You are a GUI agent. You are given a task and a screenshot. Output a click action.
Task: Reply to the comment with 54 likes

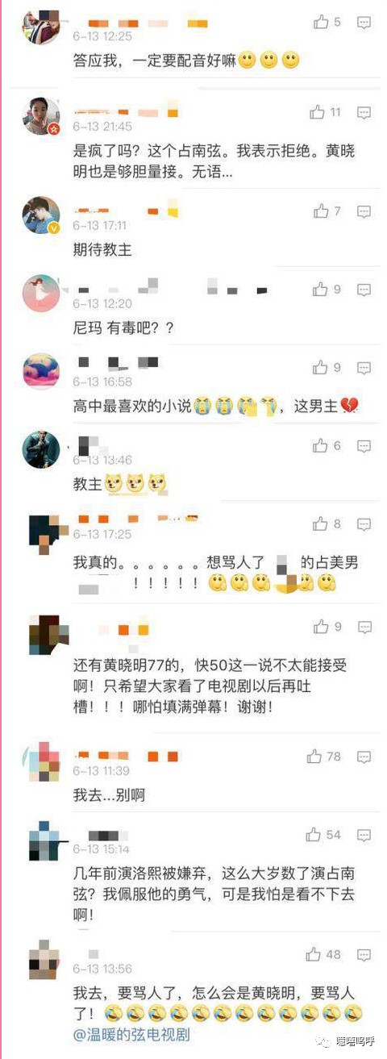pyautogui.click(x=364, y=836)
